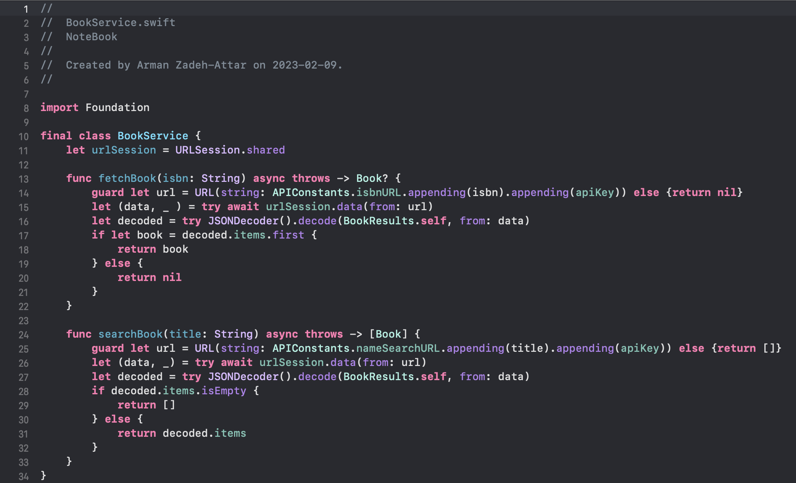Click the BookService class name
This screenshot has width=796, height=483.
tap(153, 136)
